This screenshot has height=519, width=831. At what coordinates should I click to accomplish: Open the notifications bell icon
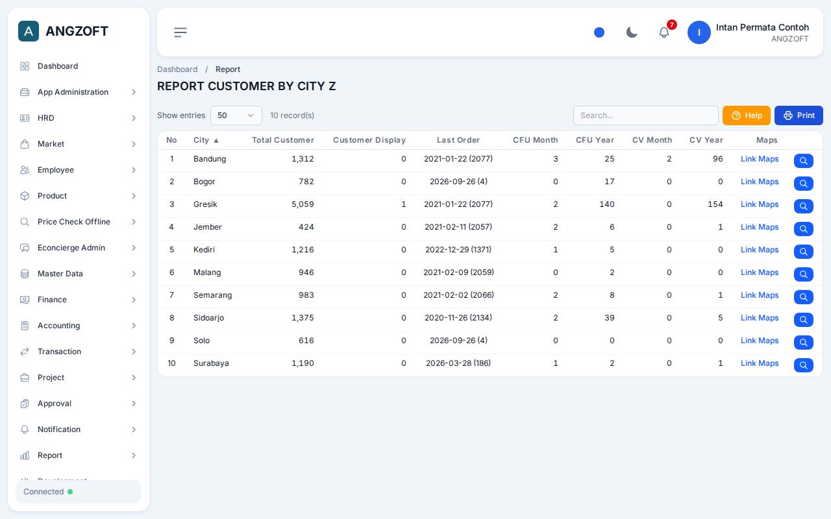coord(664,32)
